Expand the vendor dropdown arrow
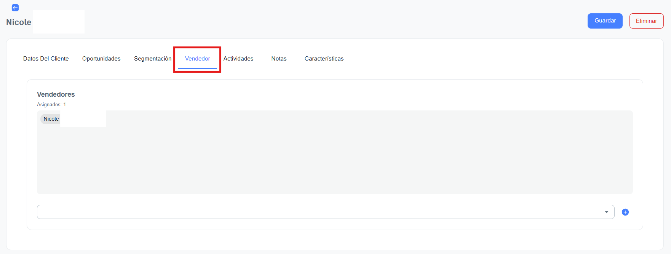 point(606,212)
